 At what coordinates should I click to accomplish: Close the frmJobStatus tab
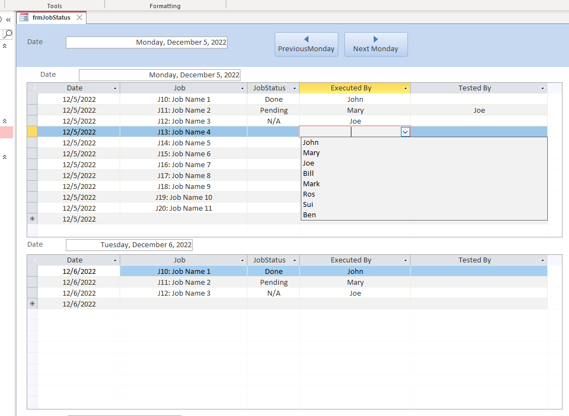point(79,17)
